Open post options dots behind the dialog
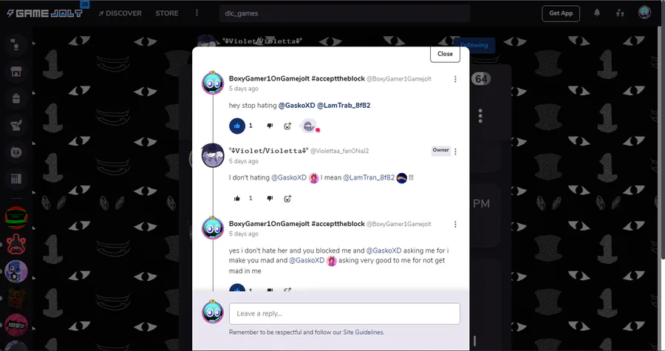This screenshot has width=665, height=351. point(480,116)
